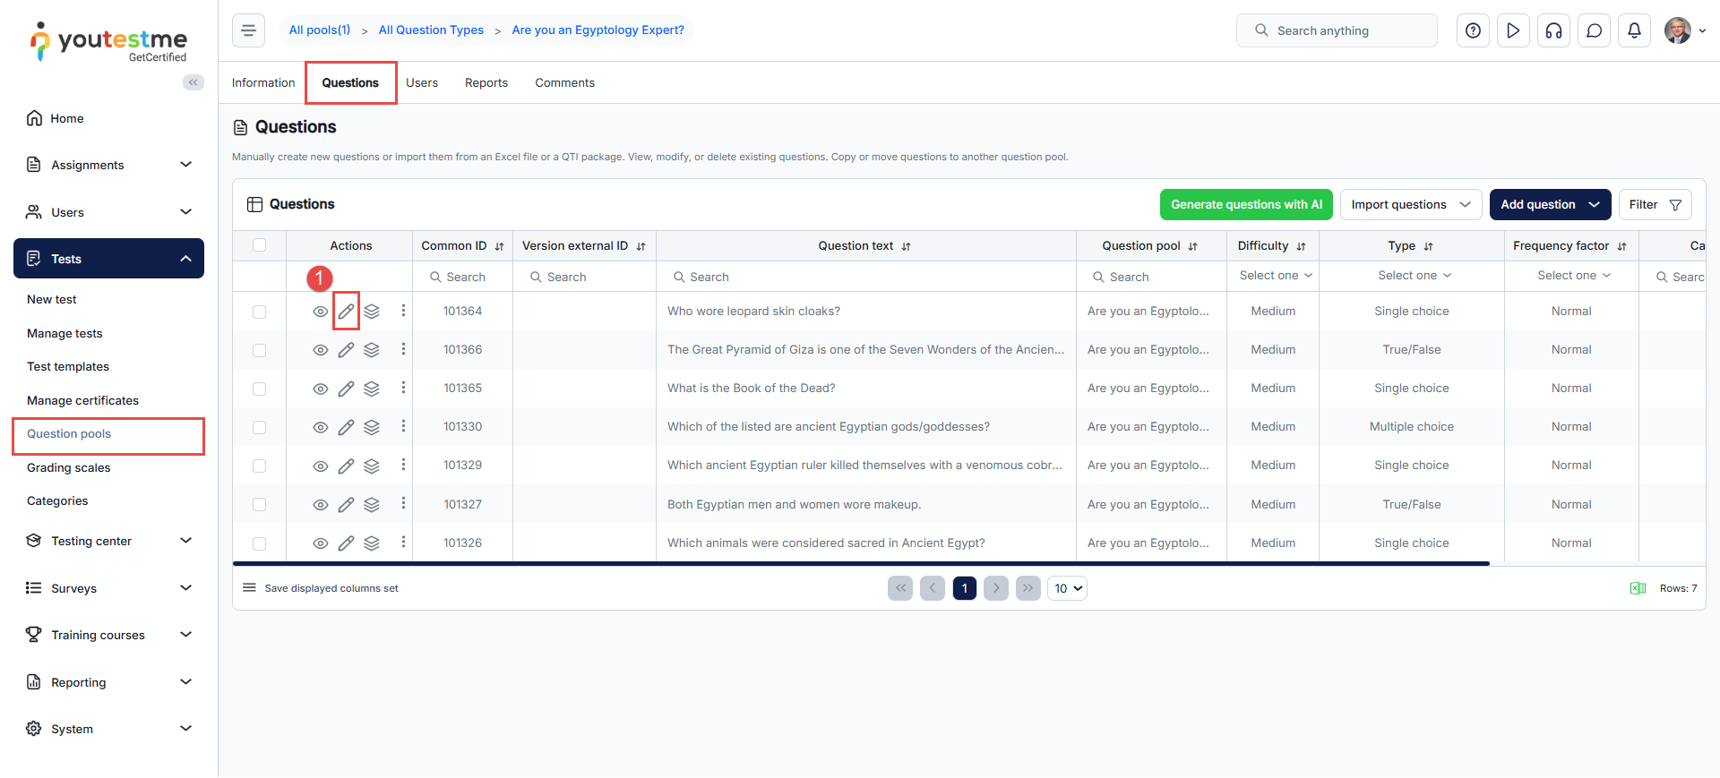This screenshot has width=1720, height=778.
Task: Open Manage tests in the sidebar
Action: 64,333
